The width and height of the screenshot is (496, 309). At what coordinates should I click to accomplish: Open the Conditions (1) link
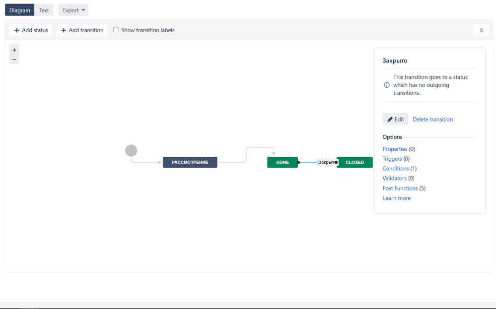pos(395,169)
